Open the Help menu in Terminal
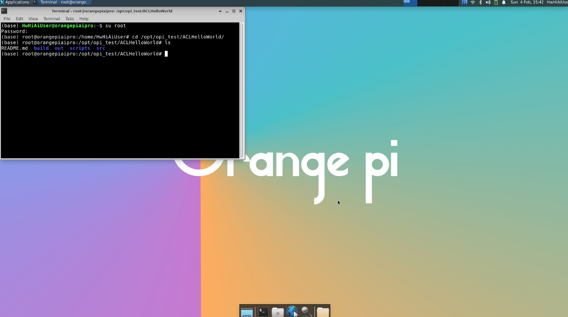The width and height of the screenshot is (568, 317). click(x=84, y=19)
